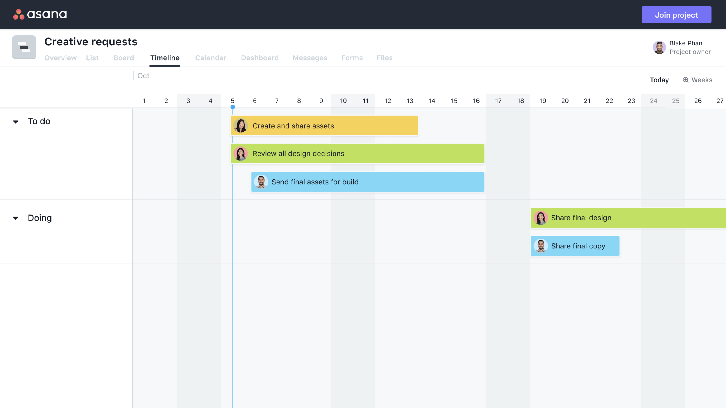Click the Today button
Viewport: 726px width, 408px height.
659,80
